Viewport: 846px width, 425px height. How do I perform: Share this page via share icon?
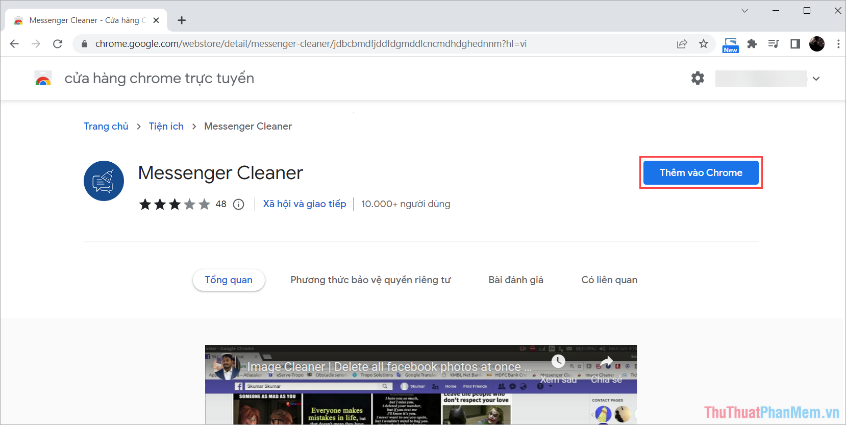tap(682, 44)
